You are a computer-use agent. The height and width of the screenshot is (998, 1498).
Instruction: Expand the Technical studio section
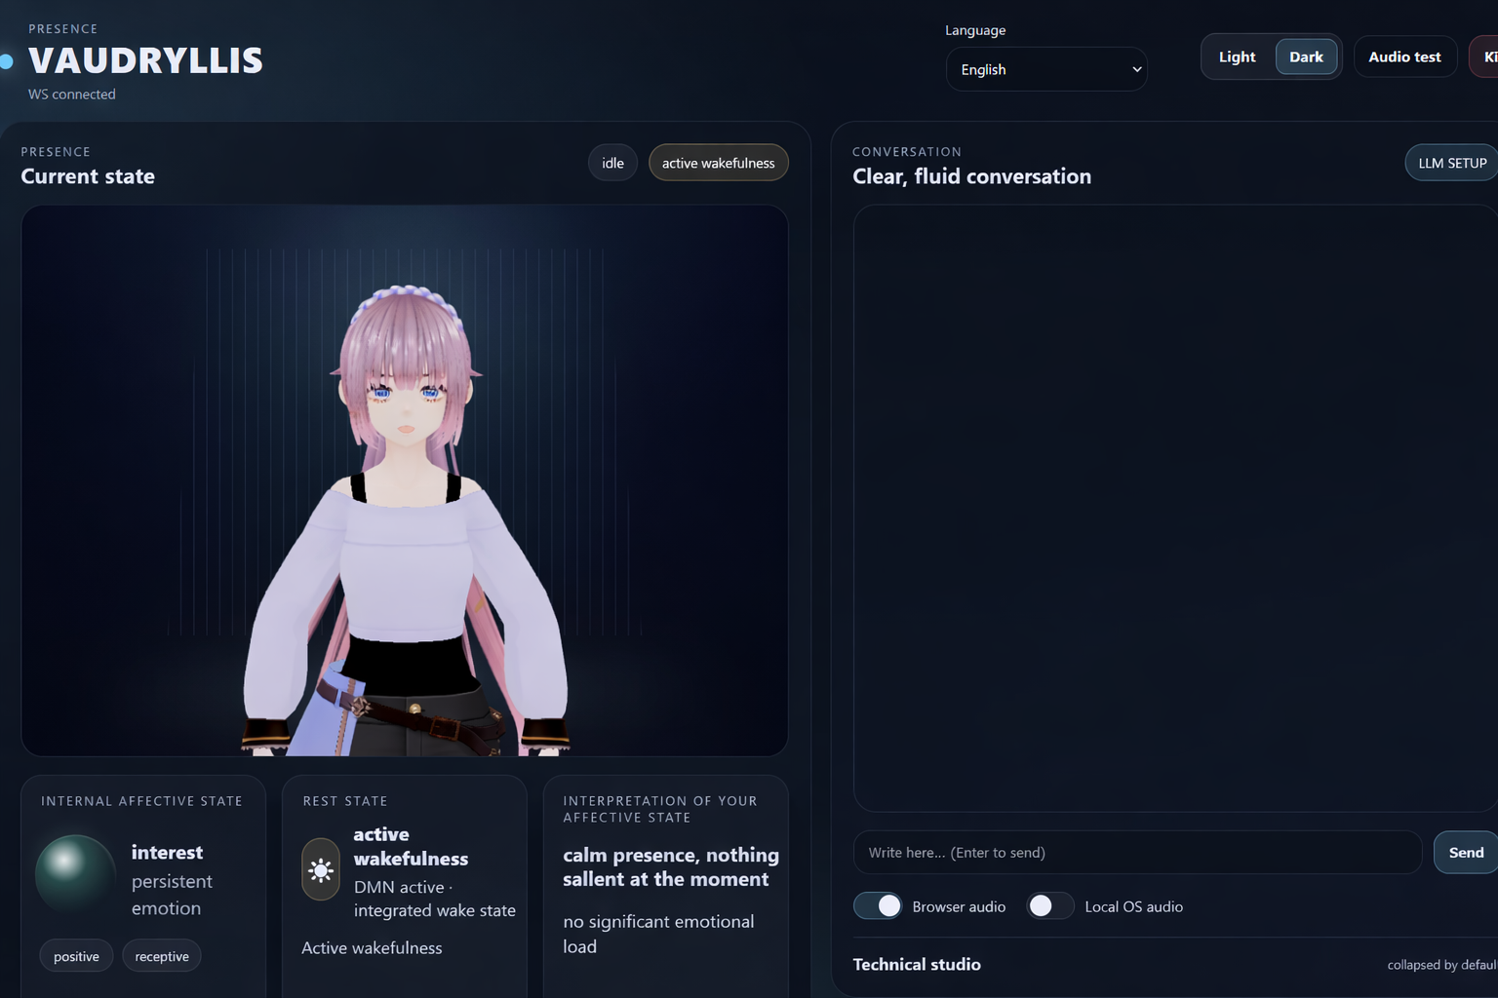coord(916,964)
